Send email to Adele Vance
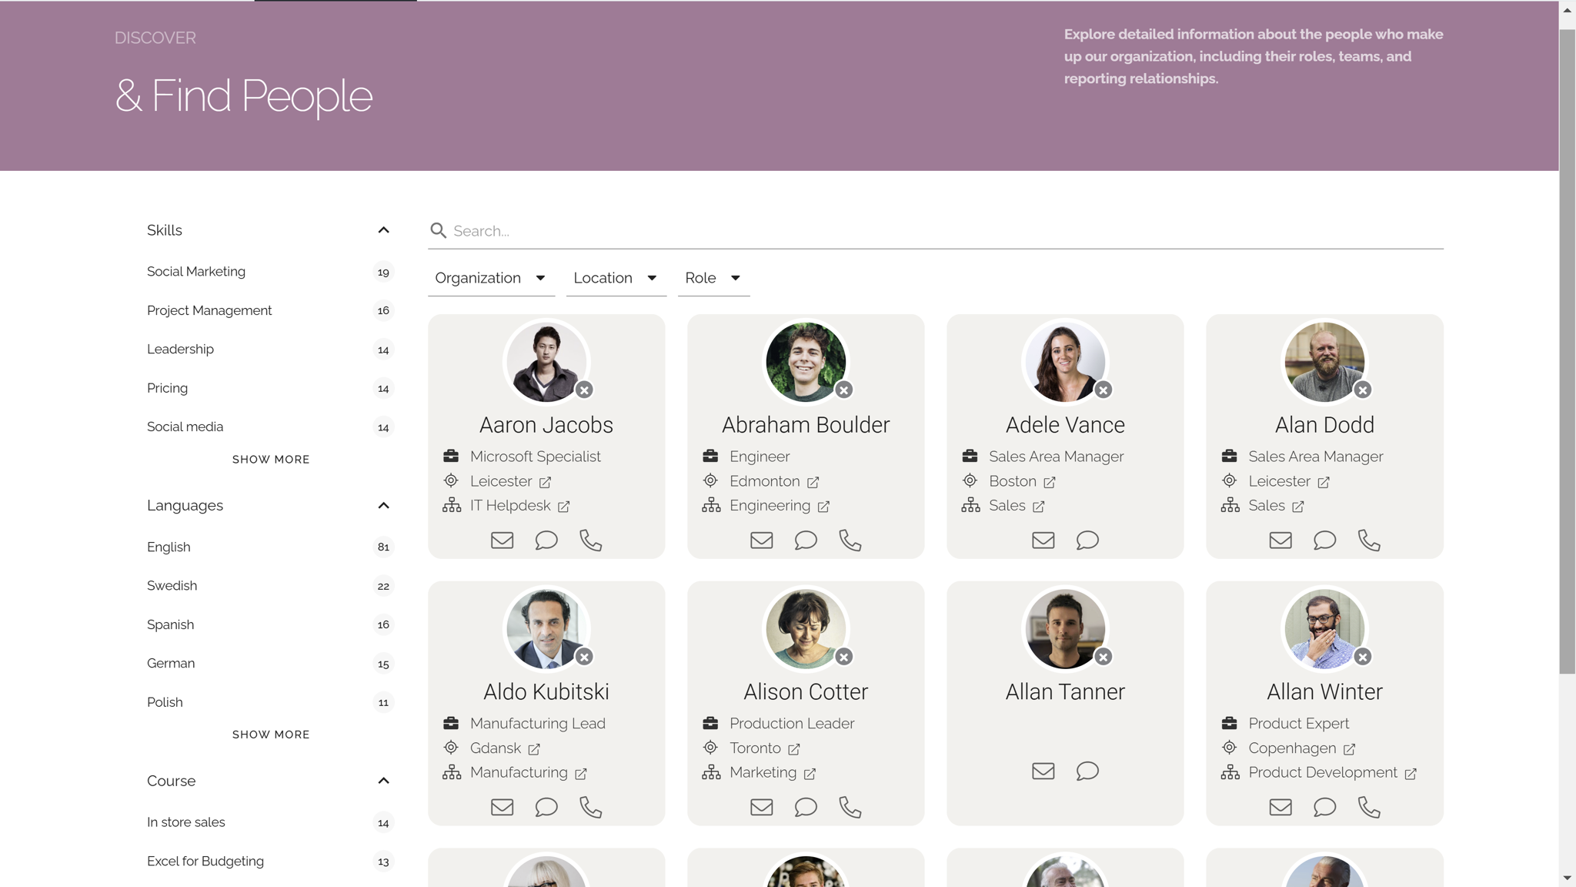Screen dimensions: 1576x887 pos(1043,541)
